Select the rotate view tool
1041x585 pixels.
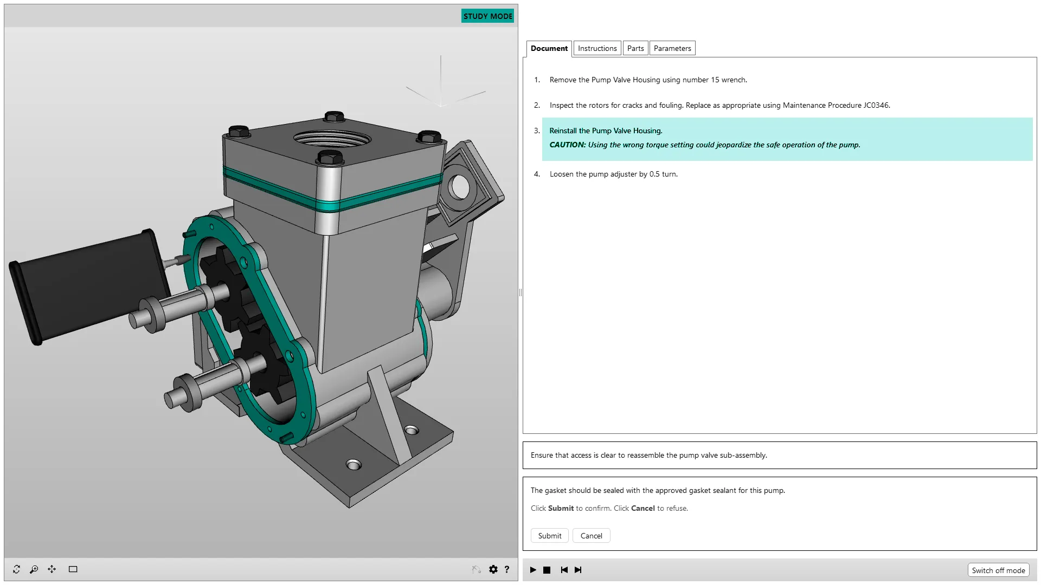point(17,569)
